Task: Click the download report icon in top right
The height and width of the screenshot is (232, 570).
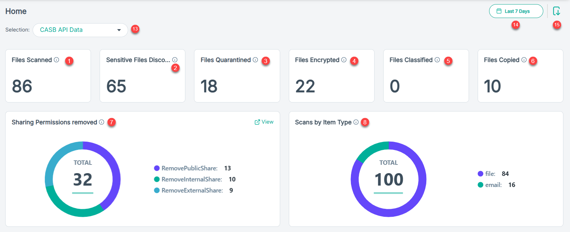Action: 556,11
